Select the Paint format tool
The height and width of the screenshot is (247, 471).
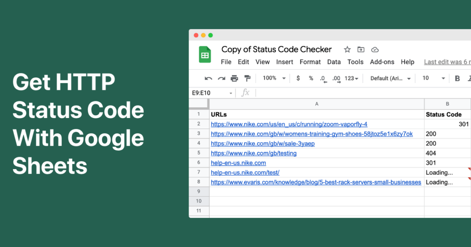coord(247,78)
